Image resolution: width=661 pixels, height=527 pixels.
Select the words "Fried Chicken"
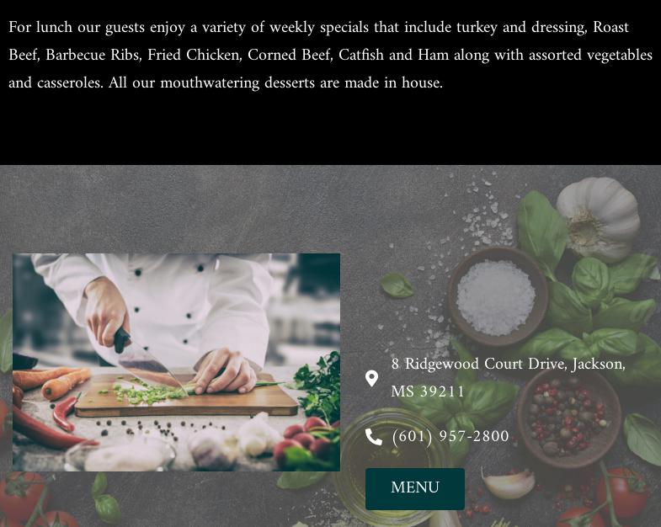click(194, 55)
